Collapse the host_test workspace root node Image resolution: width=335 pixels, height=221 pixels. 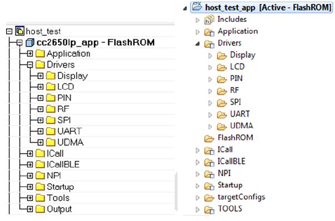tap(9, 32)
